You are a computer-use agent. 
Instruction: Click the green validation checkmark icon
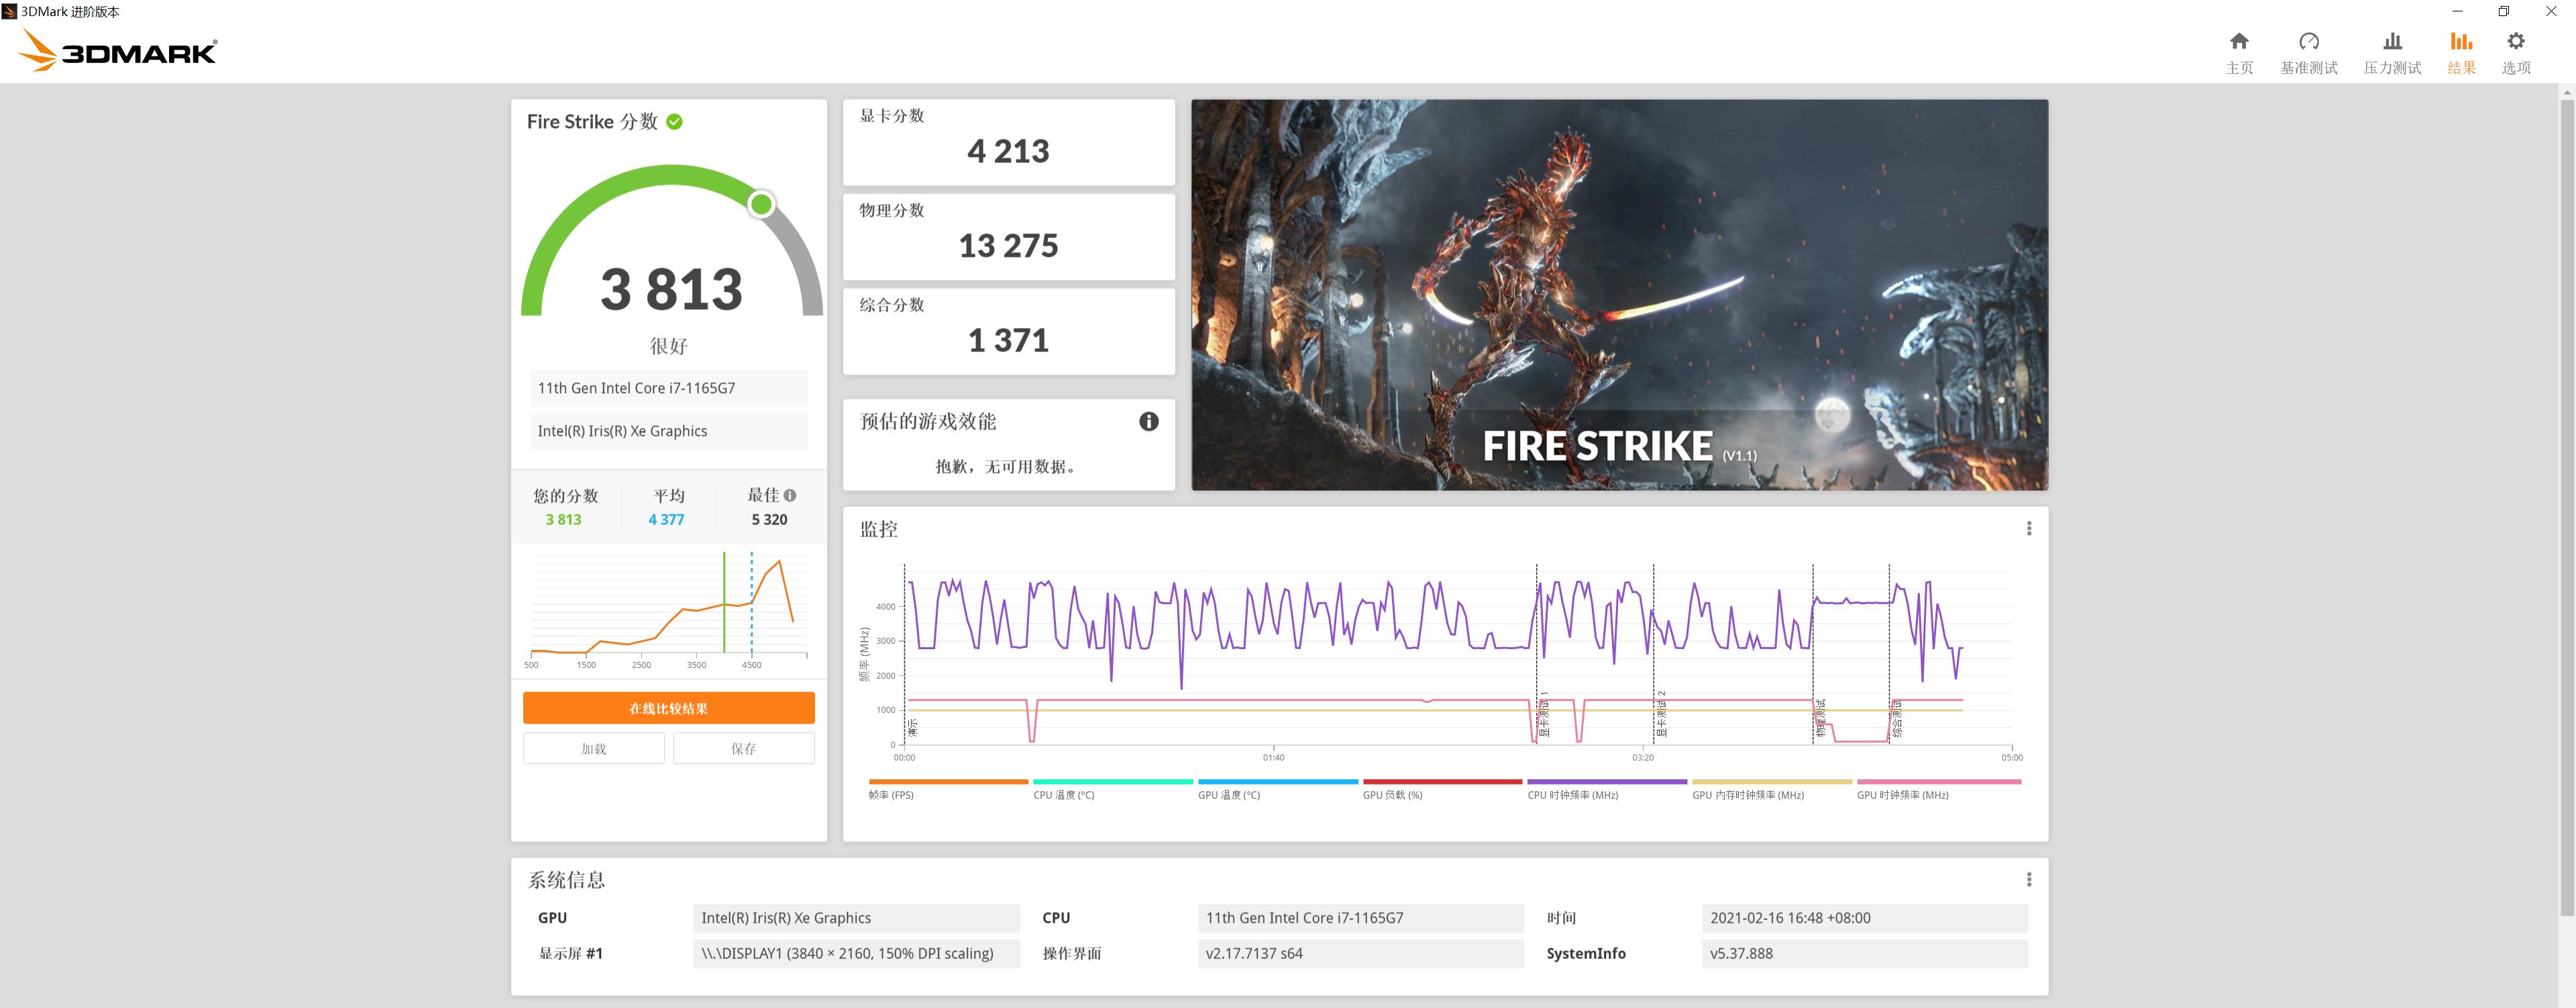[x=675, y=122]
